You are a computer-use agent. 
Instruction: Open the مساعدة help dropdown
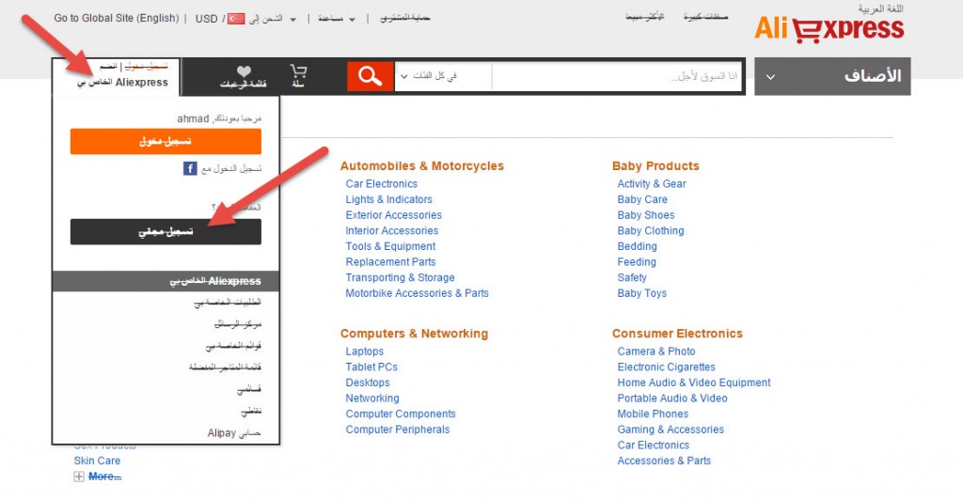pos(337,19)
